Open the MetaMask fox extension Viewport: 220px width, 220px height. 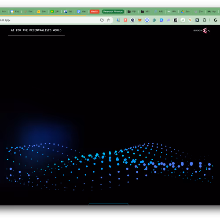tap(140, 20)
